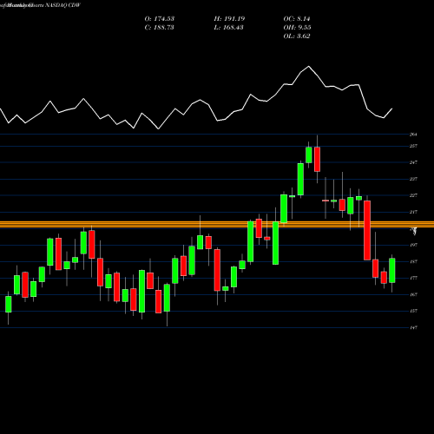Image resolution: width=434 pixels, height=434 pixels.
Task: Click the 217 price axis label
Action: [x=413, y=212]
